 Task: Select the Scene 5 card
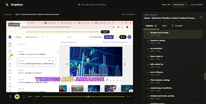(36, 53)
